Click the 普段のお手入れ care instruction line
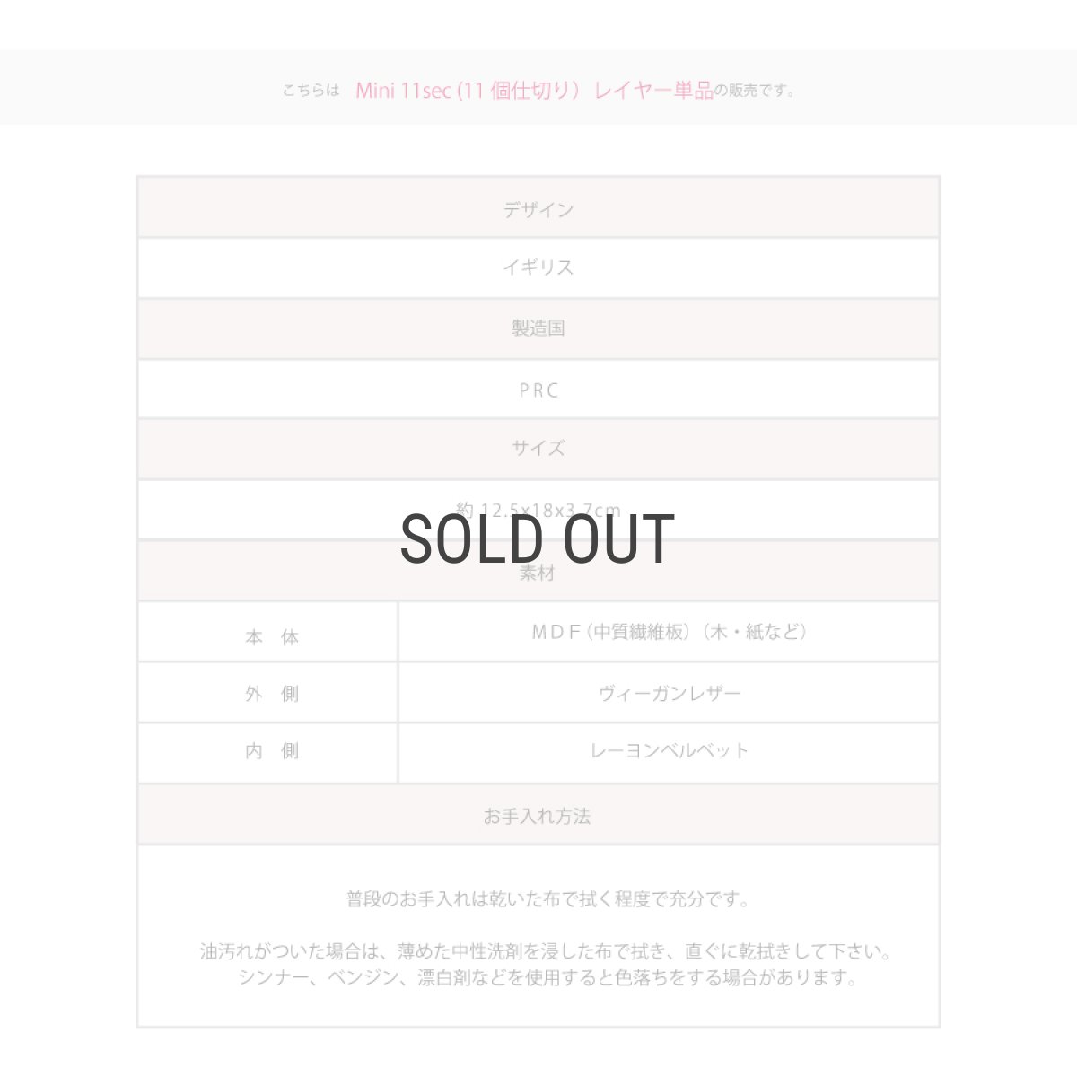1077x1077 pixels. pyautogui.click(x=547, y=899)
